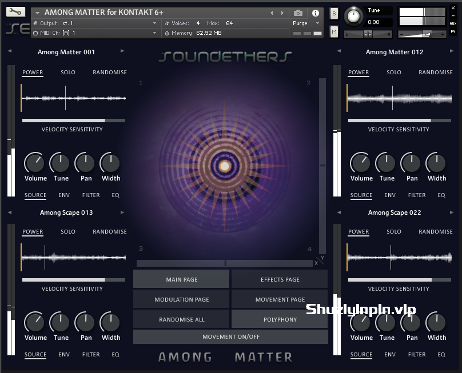The image size is (462, 373).
Task: Click Width knob of Among Scape 022
Action: coord(436,322)
